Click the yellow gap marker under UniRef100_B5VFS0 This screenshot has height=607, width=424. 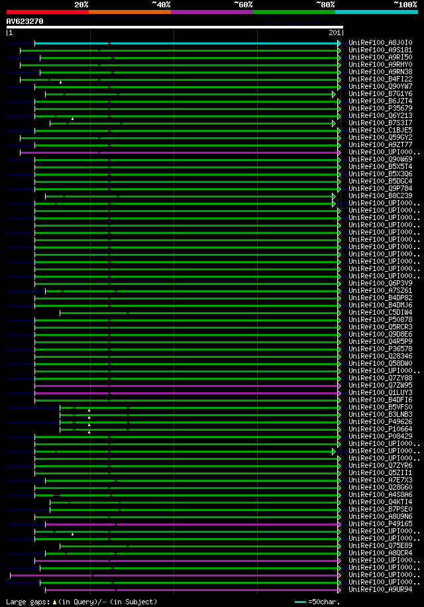click(89, 410)
